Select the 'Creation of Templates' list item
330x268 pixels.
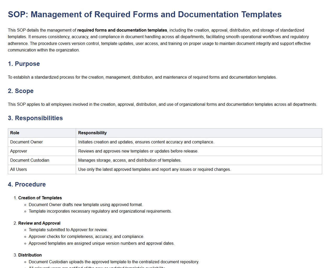coord(40,198)
